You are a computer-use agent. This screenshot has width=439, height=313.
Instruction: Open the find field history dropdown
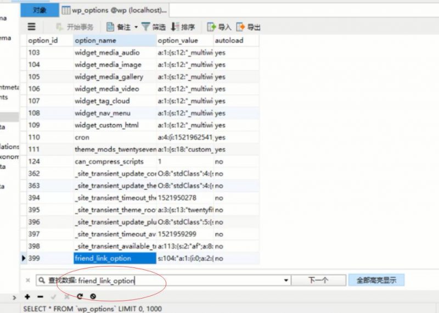pos(286,280)
